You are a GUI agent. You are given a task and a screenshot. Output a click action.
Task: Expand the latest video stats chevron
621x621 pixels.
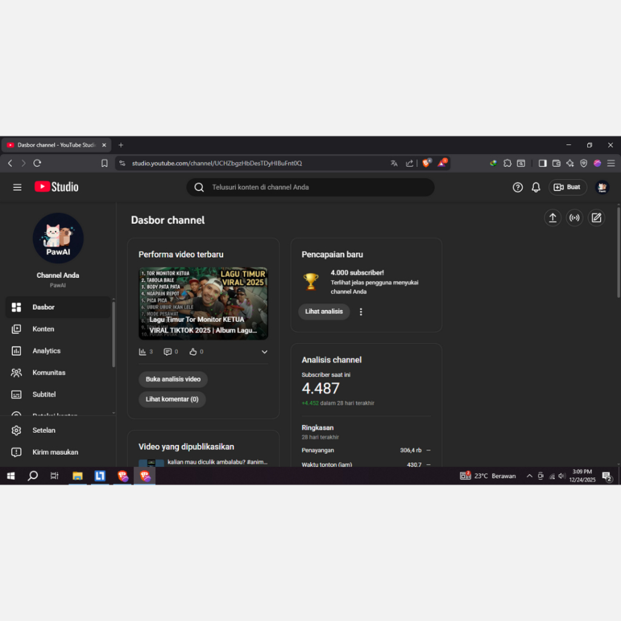tap(264, 352)
